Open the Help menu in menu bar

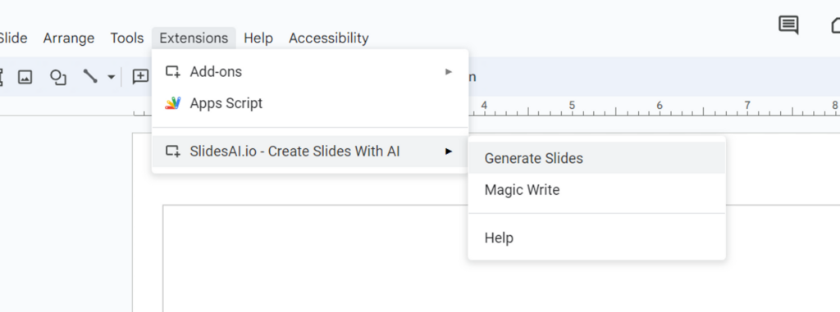[x=258, y=38]
